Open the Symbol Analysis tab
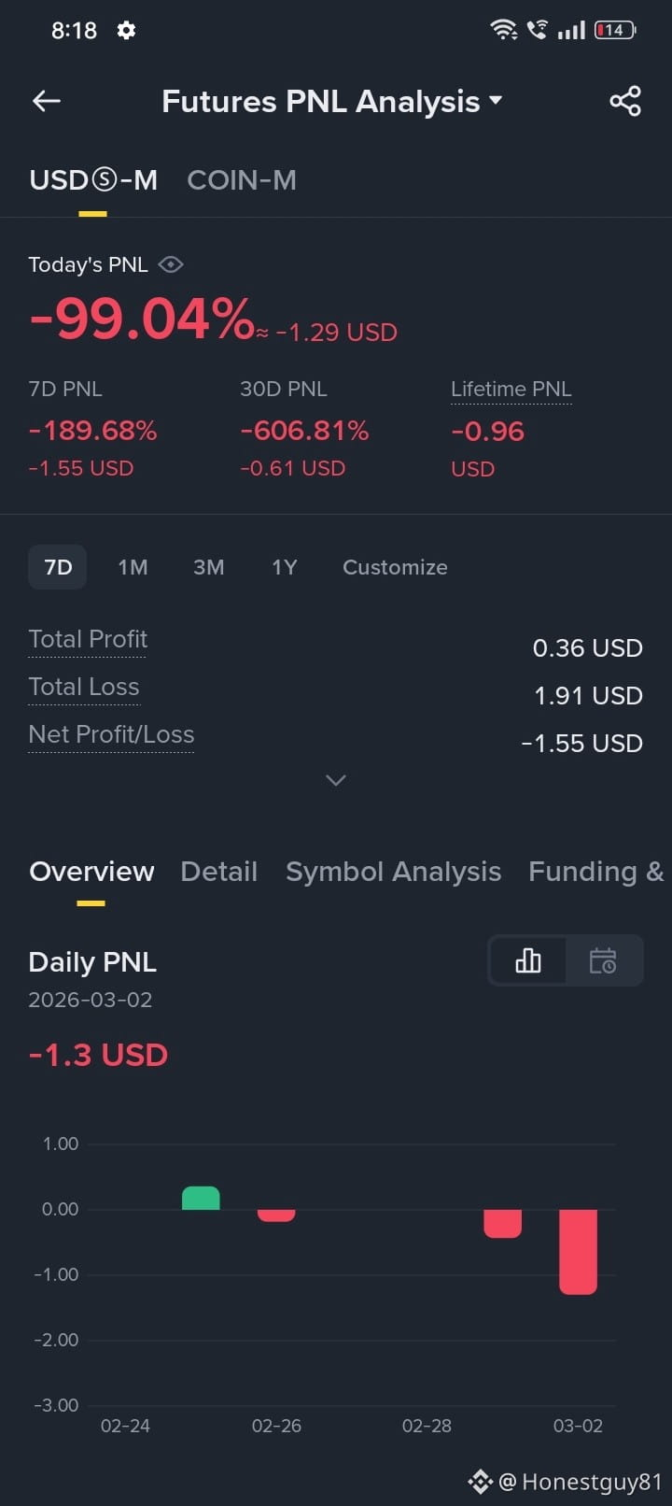672x1506 pixels. click(x=393, y=872)
